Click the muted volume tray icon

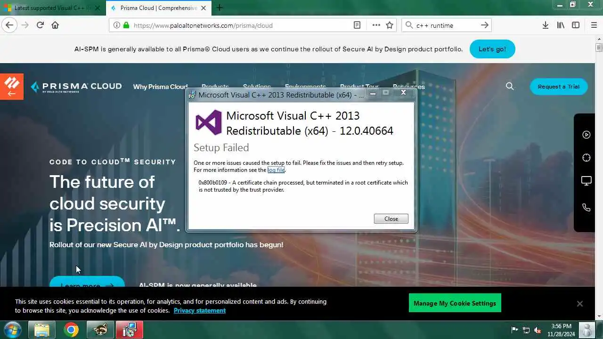pos(538,330)
